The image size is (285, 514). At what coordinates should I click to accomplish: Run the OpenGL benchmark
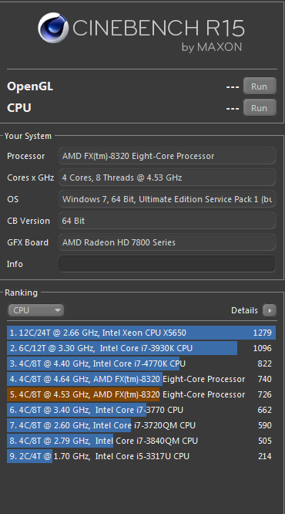tap(260, 86)
